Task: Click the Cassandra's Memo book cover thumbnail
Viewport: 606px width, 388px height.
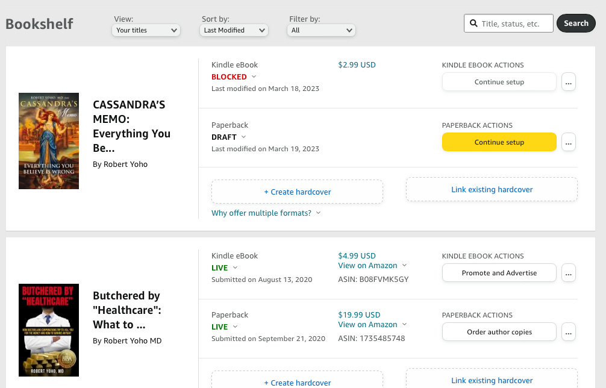Action: [x=49, y=141]
